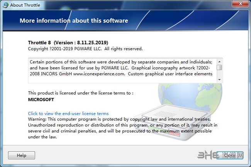The width and height of the screenshot is (251, 167).
Task: Click 'and have been licensed for use' line
Action: pyautogui.click(x=120, y=68)
